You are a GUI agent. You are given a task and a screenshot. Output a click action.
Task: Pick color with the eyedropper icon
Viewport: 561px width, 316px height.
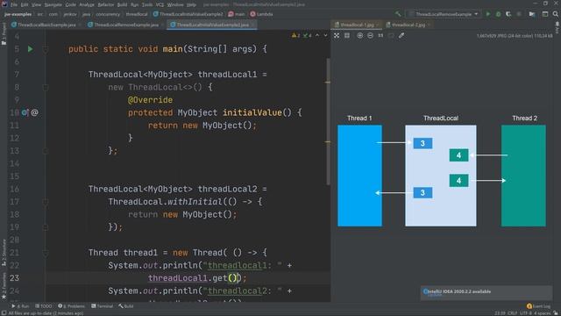pos(401,35)
